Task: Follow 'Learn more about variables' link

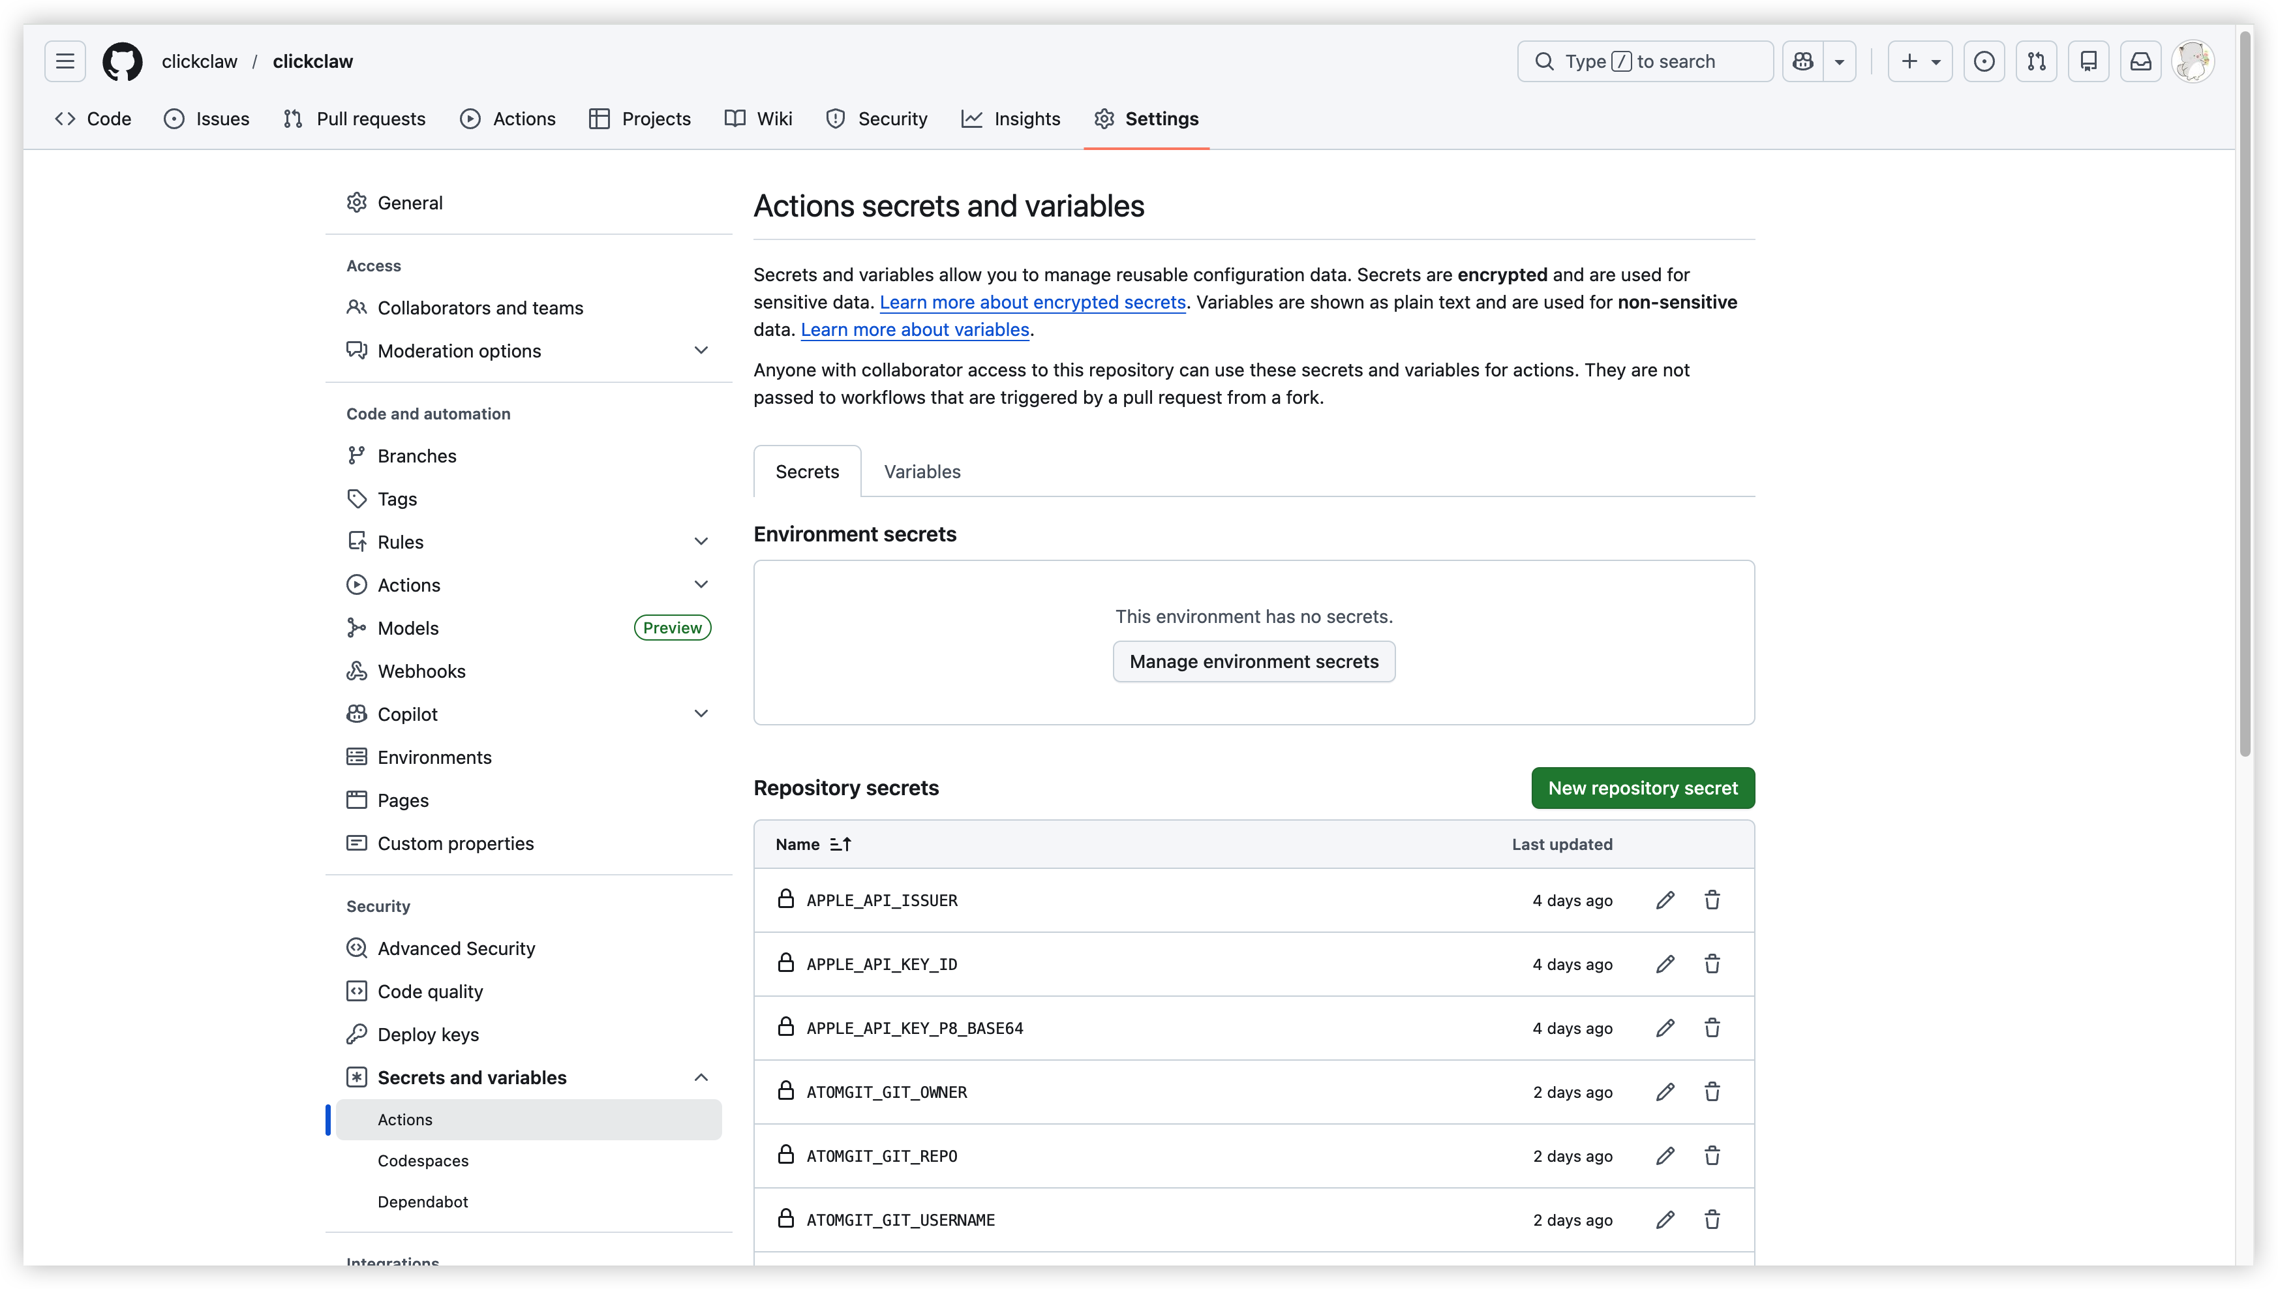Action: [915, 329]
